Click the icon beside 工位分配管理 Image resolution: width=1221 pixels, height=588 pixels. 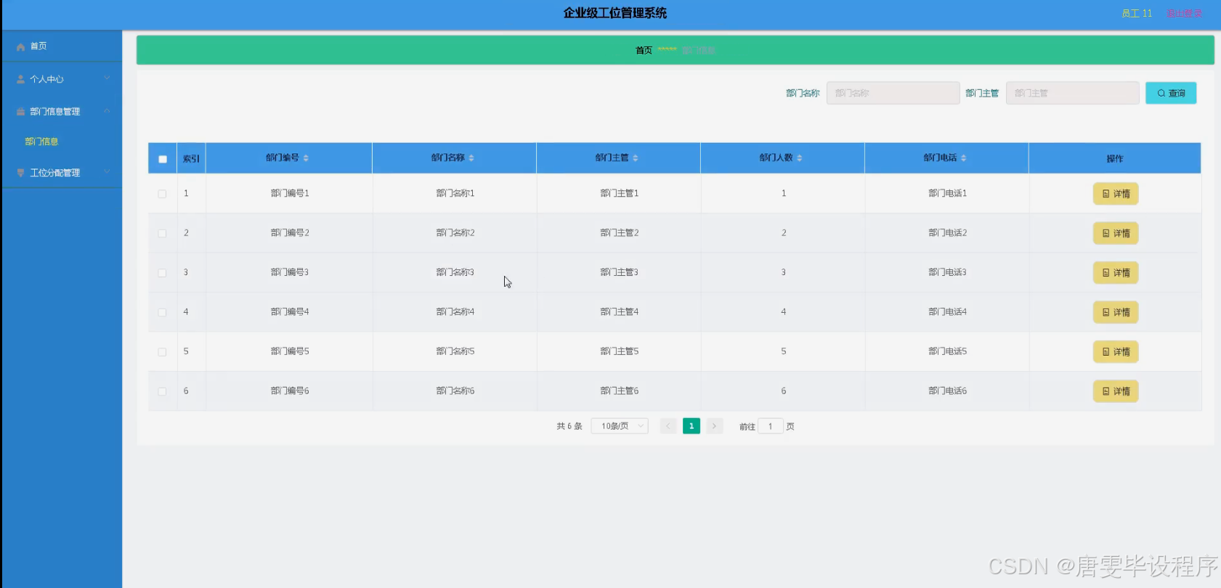click(20, 173)
